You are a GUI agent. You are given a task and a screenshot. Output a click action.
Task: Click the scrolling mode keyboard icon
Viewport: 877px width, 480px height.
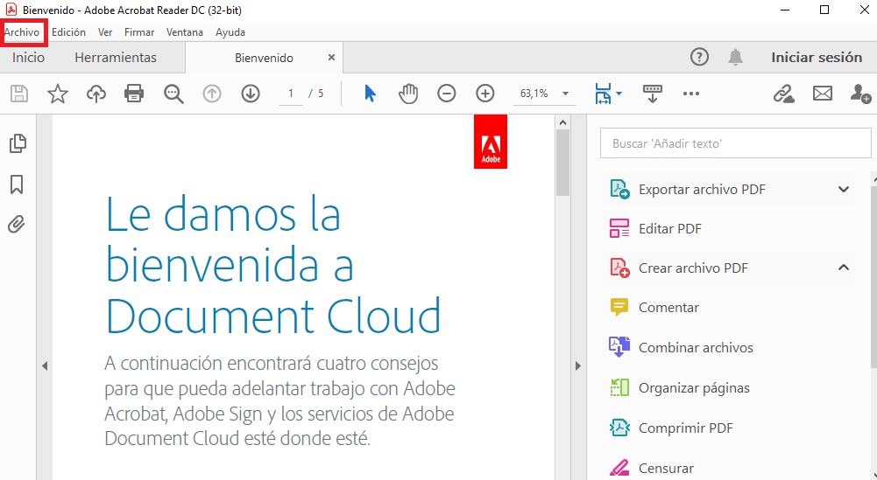point(652,94)
